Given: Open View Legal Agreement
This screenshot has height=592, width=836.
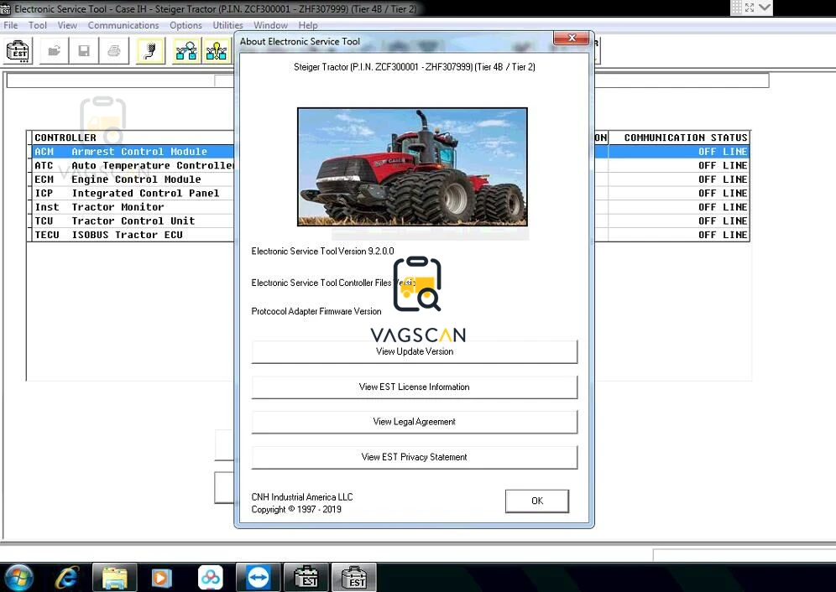Looking at the screenshot, I should [415, 422].
